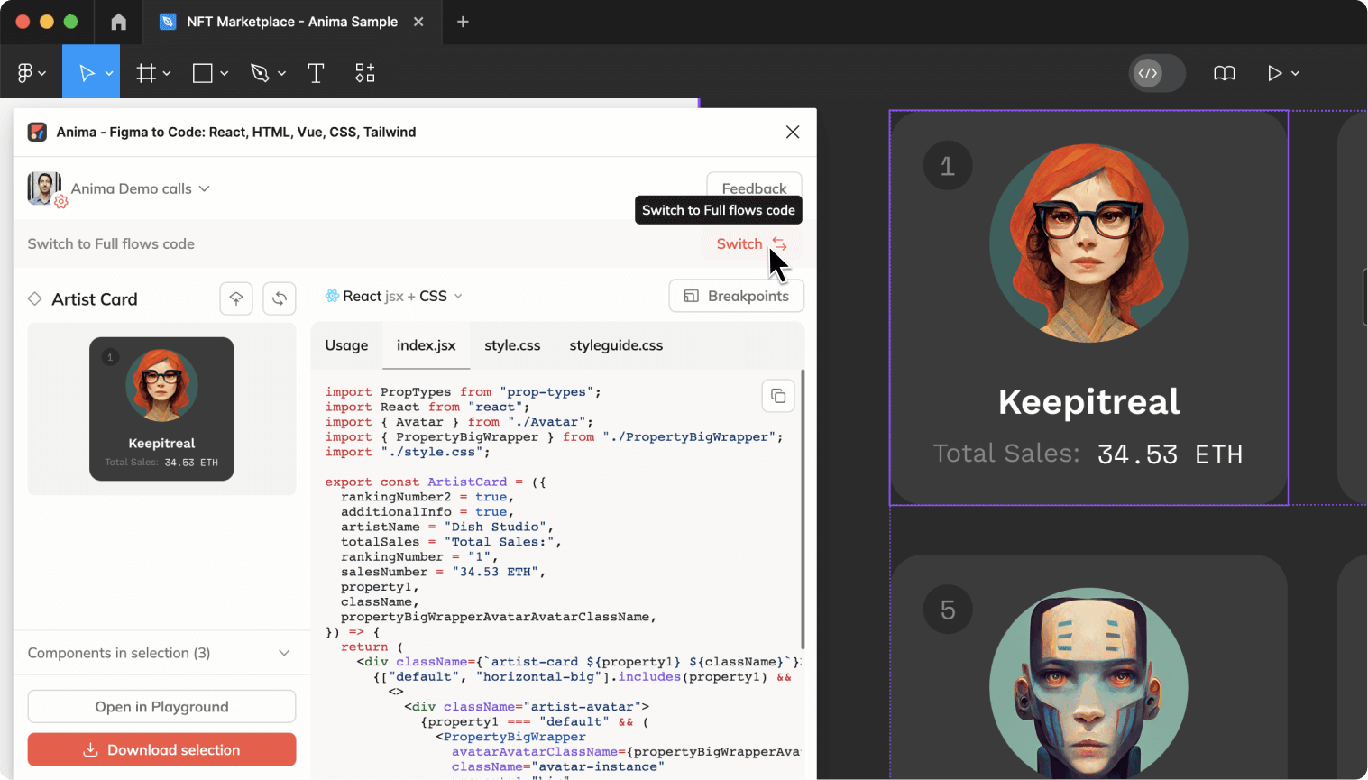Click Download selection button
Image resolution: width=1368 pixels, height=780 pixels.
point(161,749)
